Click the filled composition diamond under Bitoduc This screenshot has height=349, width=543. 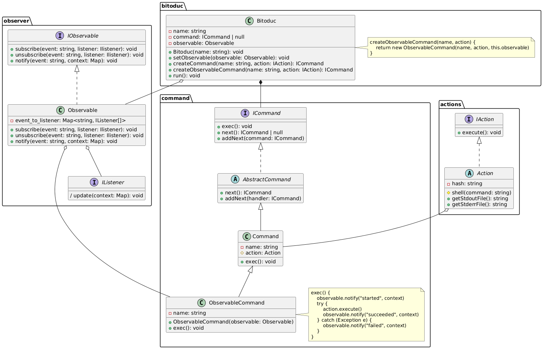[260, 83]
